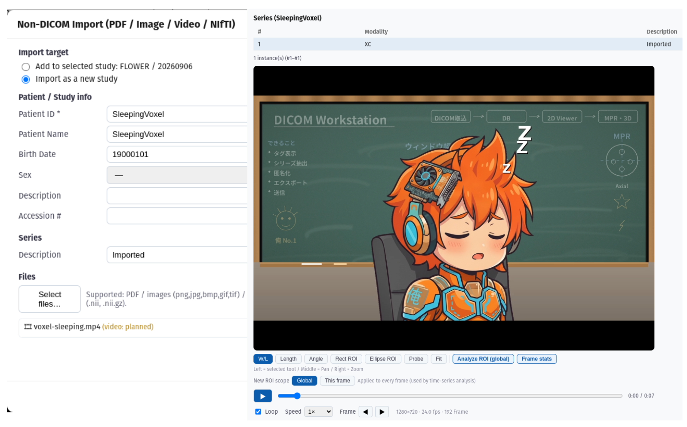The image size is (687, 427).
Task: Open the Speed dropdown
Action: click(x=318, y=412)
